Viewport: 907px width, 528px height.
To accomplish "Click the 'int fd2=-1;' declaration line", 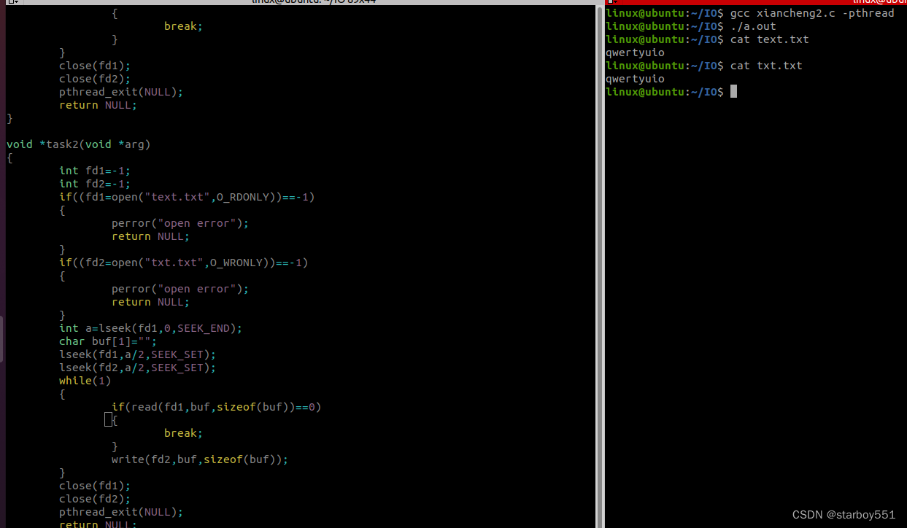I will [x=95, y=184].
